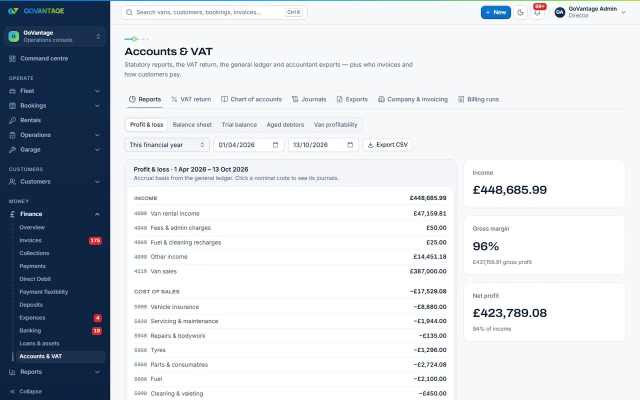Image resolution: width=640 pixels, height=400 pixels.
Task: Select the Trial balance report tab
Action: click(239, 125)
